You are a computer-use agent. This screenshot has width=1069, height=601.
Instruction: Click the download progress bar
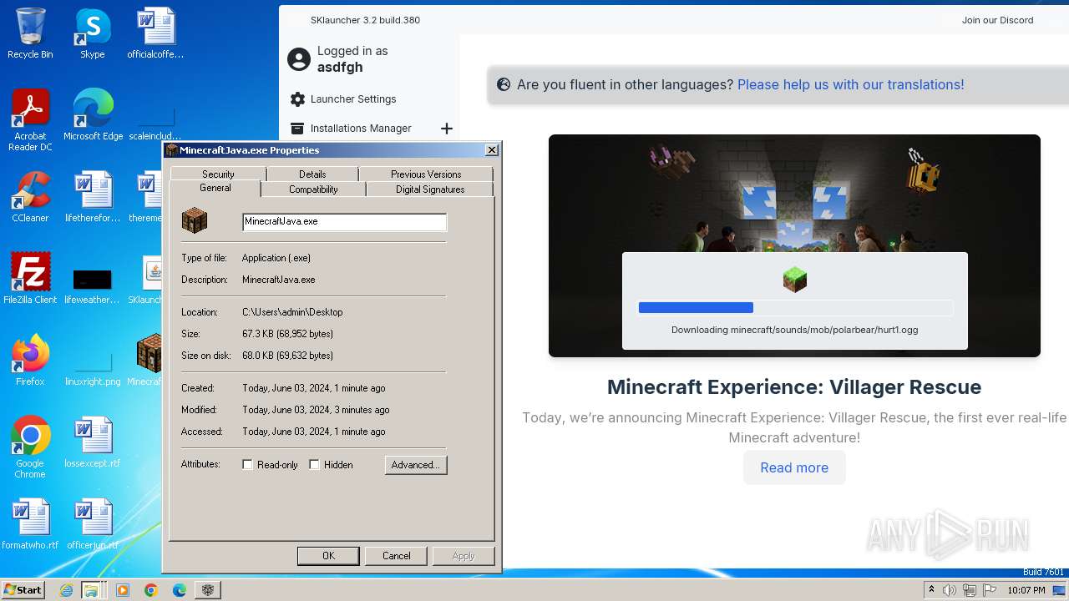coord(795,308)
